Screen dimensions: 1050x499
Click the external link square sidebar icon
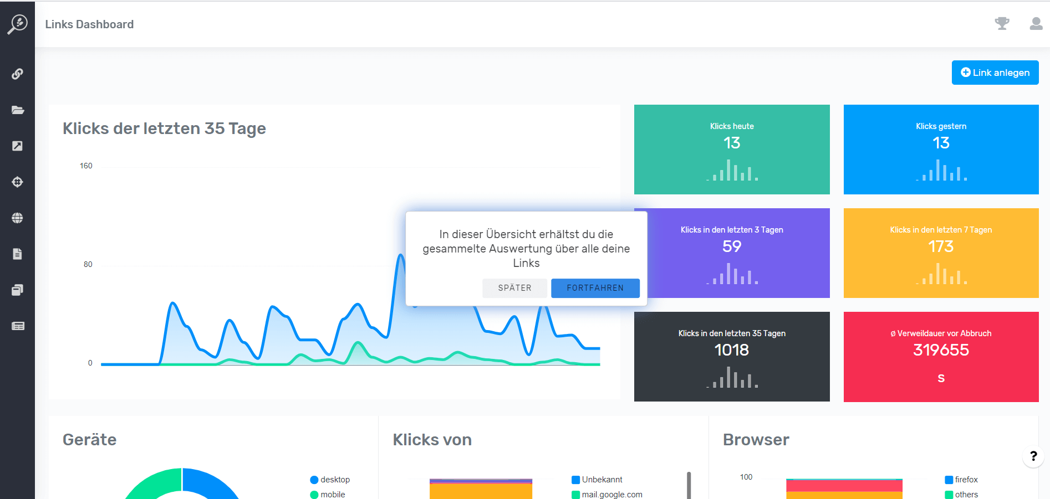coord(17,146)
